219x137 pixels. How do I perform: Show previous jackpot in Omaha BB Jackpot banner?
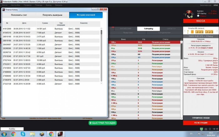point(185,31)
